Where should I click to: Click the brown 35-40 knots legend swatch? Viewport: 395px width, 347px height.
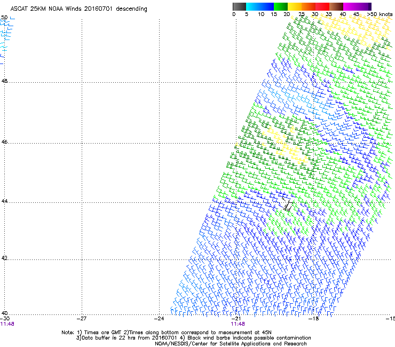coord(336,7)
